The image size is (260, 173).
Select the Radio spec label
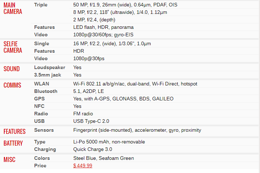(41, 114)
